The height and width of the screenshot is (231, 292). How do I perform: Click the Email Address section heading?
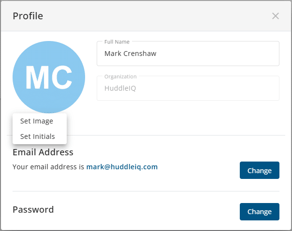click(x=43, y=152)
